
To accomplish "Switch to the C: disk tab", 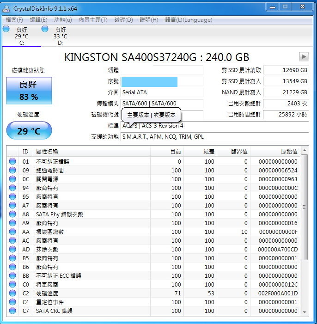I will [22, 36].
